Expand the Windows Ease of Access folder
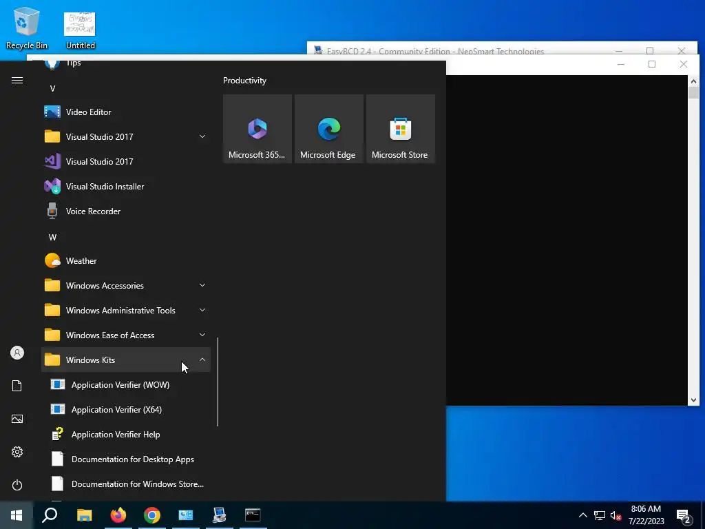Viewport: 705px width, 529px height. (x=126, y=335)
